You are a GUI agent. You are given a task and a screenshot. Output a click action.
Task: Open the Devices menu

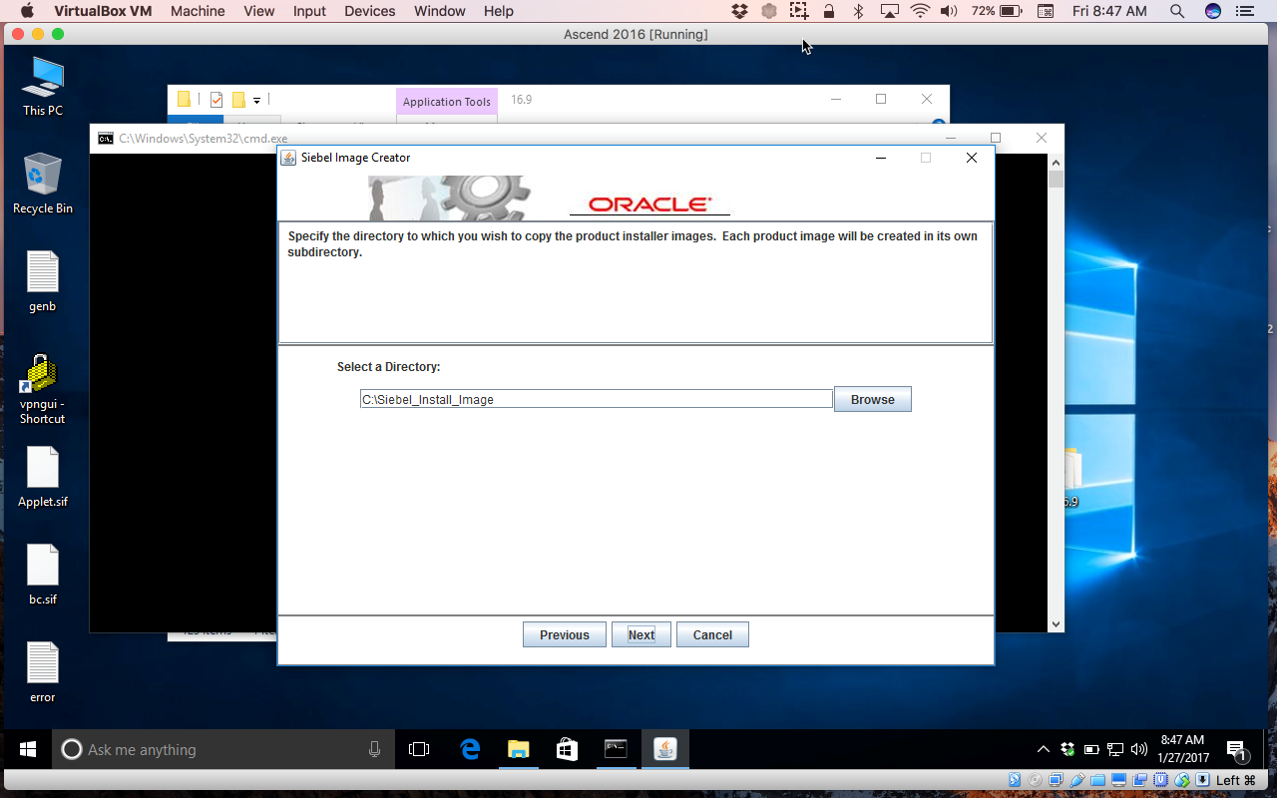coord(370,11)
